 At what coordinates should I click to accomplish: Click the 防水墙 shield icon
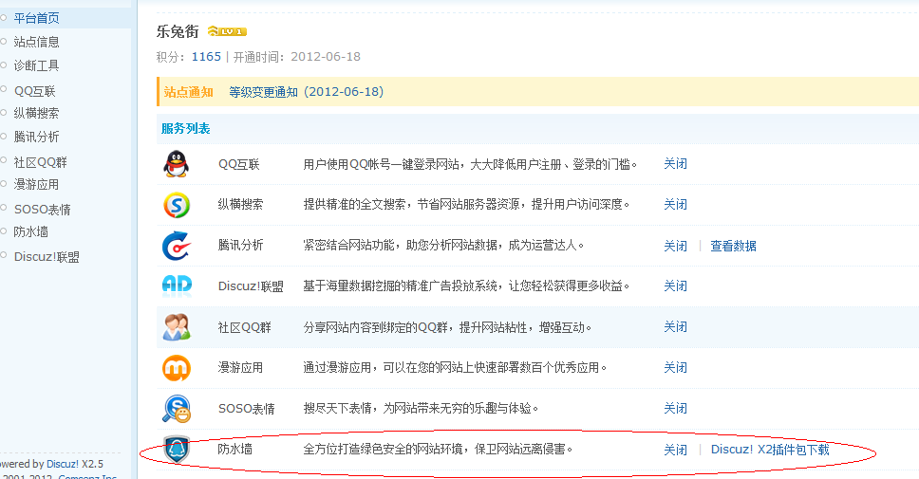[177, 450]
